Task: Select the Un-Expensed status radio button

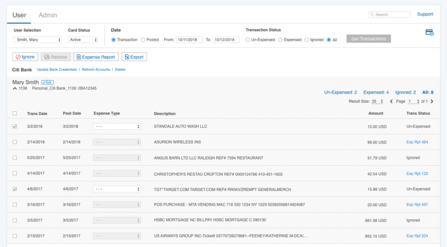Action: coord(248,40)
